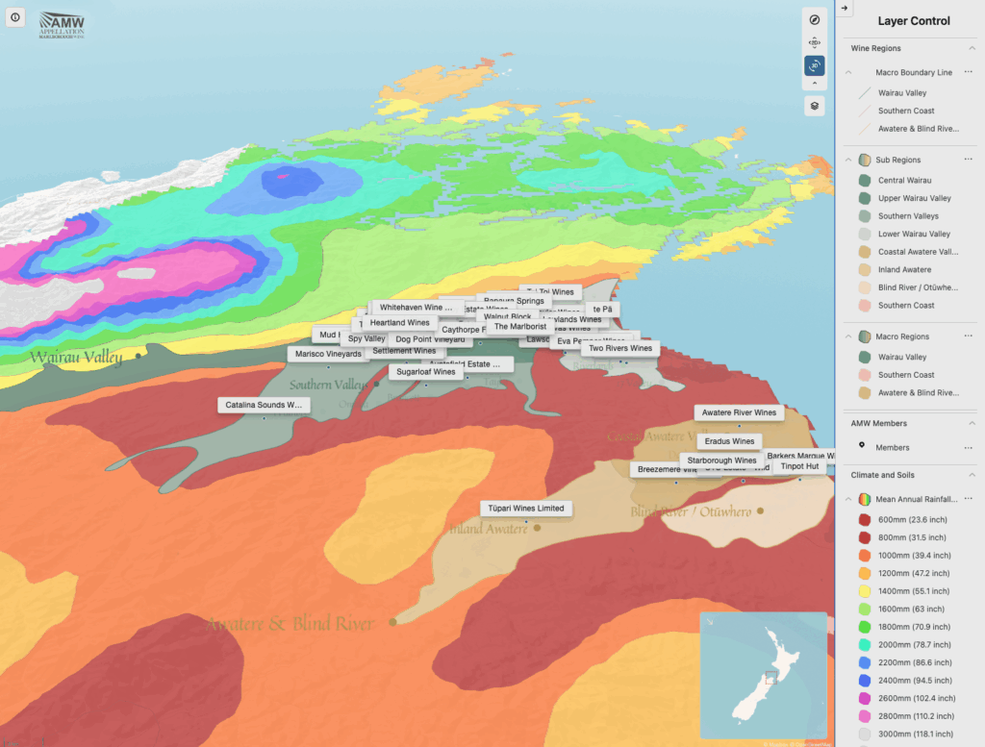The width and height of the screenshot is (985, 747).
Task: Collapse the Macro Boundary Line group
Action: (x=848, y=73)
